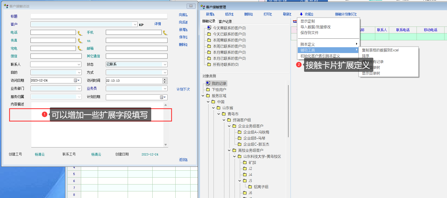Select the 今天需联系的客户(0) tree node
Image resolution: width=447 pixels, height=198 pixels.
coord(229,28)
